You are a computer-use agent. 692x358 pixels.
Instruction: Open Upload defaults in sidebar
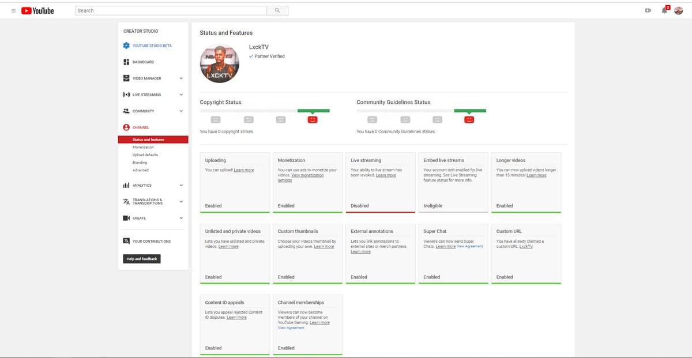click(x=145, y=155)
